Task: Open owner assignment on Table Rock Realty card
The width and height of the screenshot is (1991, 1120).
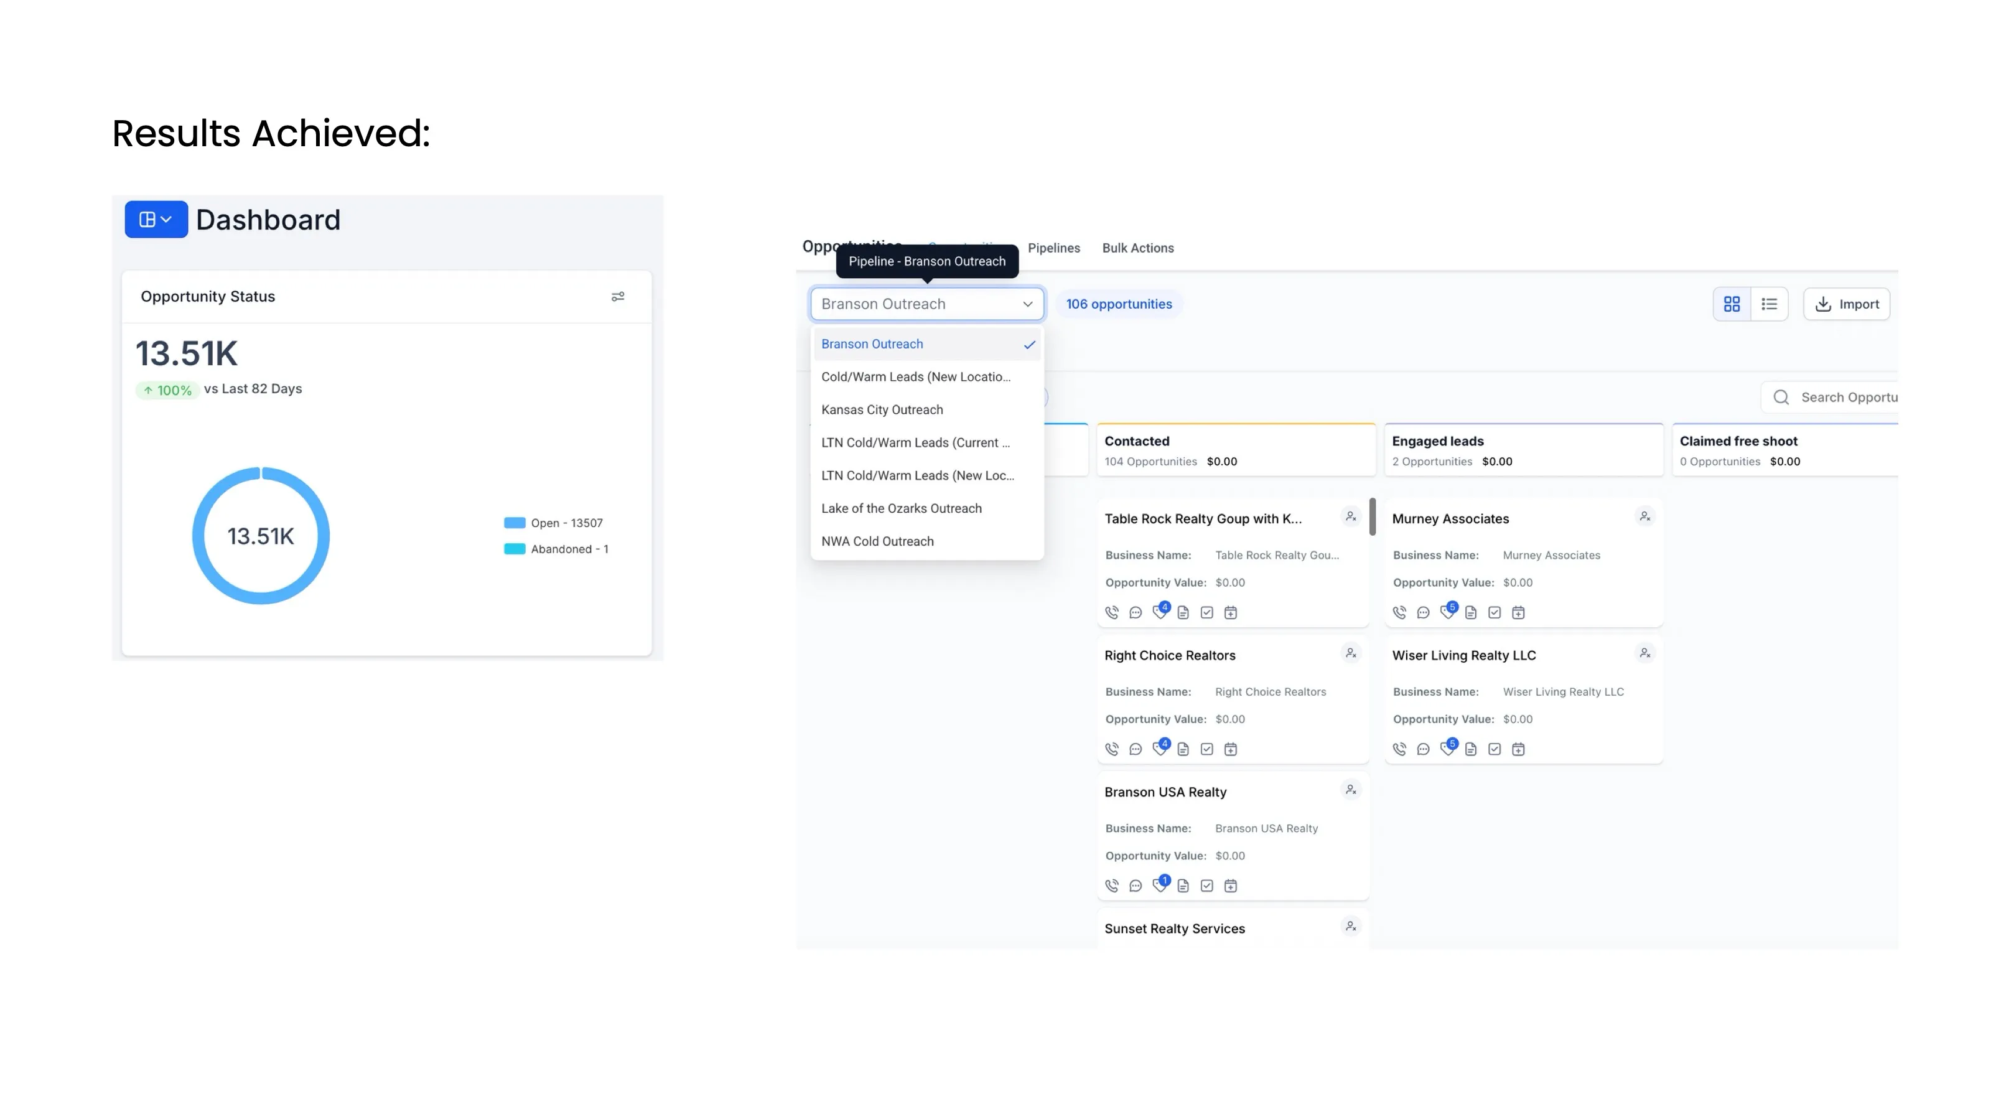Action: tap(1350, 517)
